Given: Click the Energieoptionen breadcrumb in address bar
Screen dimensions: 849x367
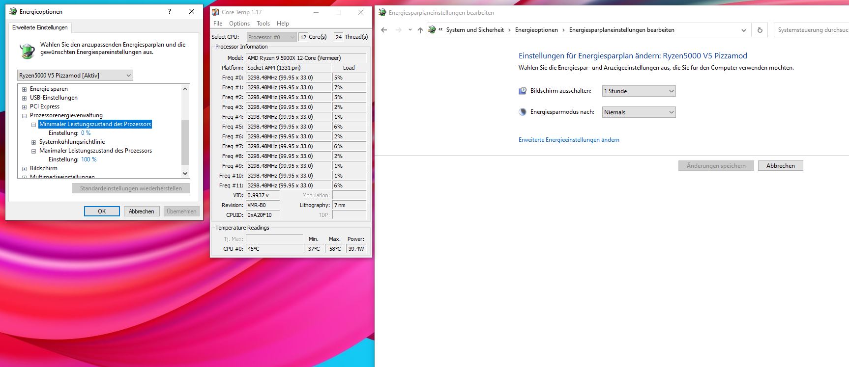Looking at the screenshot, I should 536,30.
